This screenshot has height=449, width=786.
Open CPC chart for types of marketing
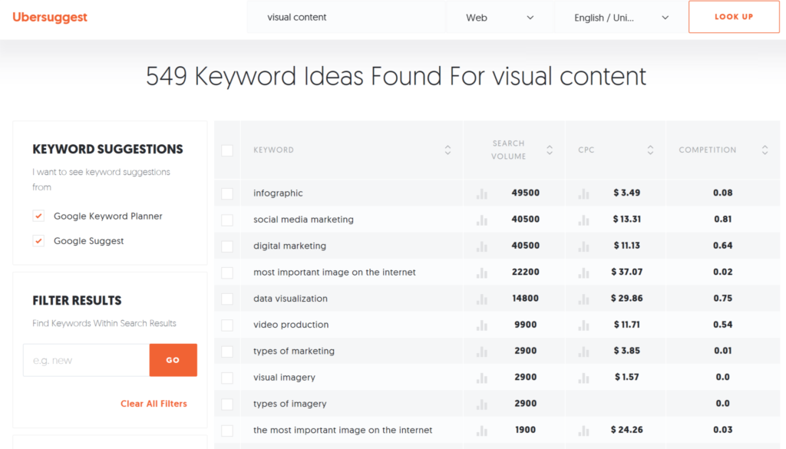point(583,352)
